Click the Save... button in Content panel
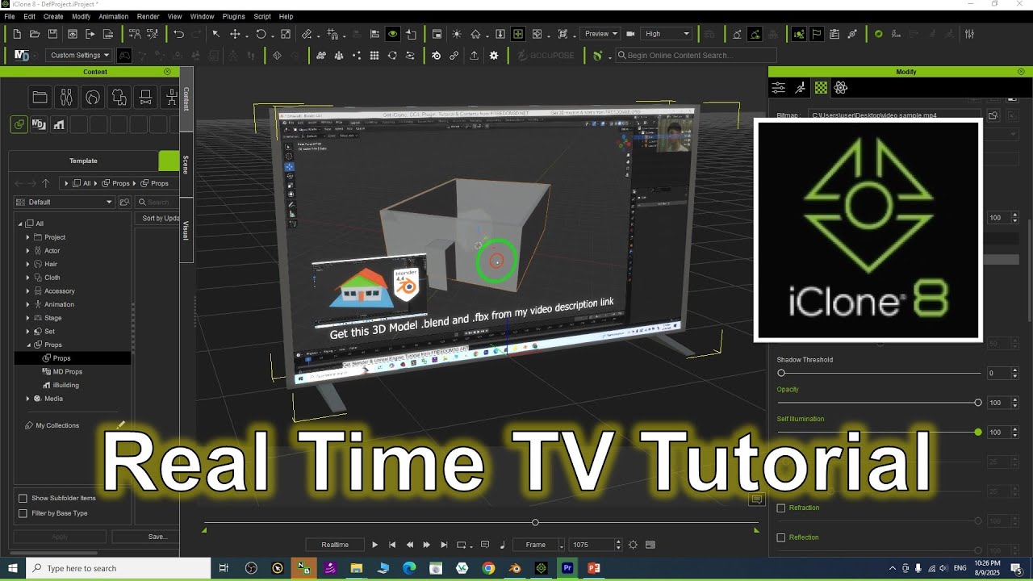This screenshot has width=1033, height=581. pyautogui.click(x=146, y=537)
